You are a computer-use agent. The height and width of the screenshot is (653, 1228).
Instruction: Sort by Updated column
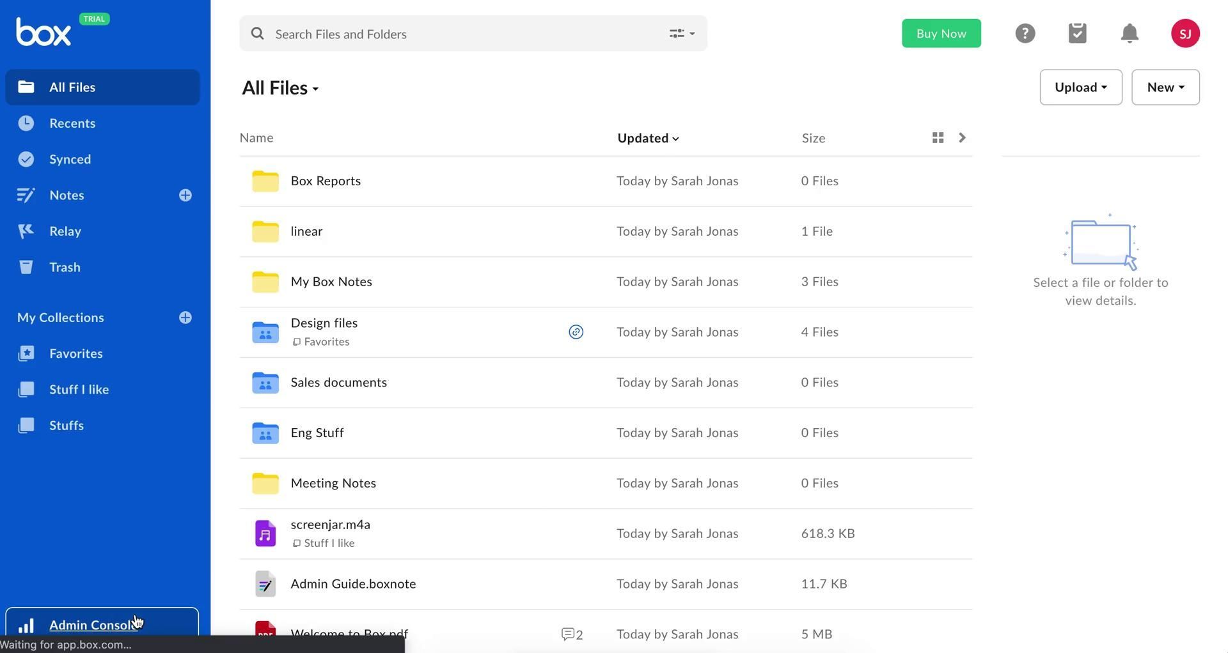[x=647, y=138]
